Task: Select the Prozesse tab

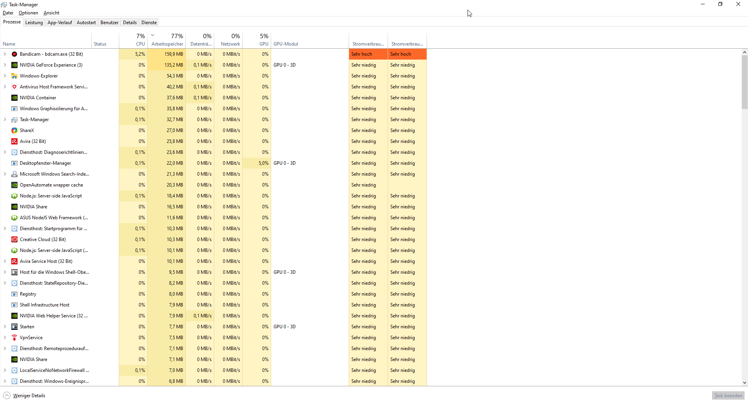Action: [12, 22]
